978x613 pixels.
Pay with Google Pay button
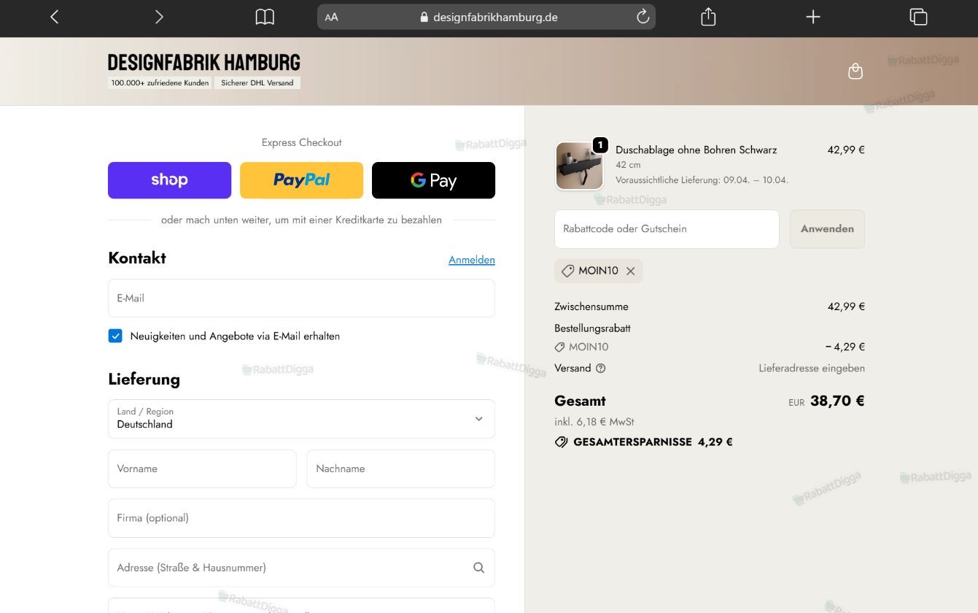point(433,180)
